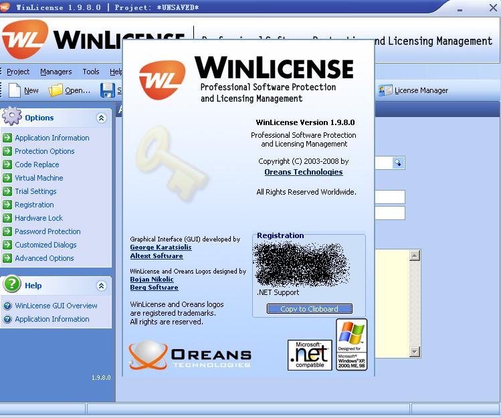Select Protection Options entry

pyautogui.click(x=44, y=151)
